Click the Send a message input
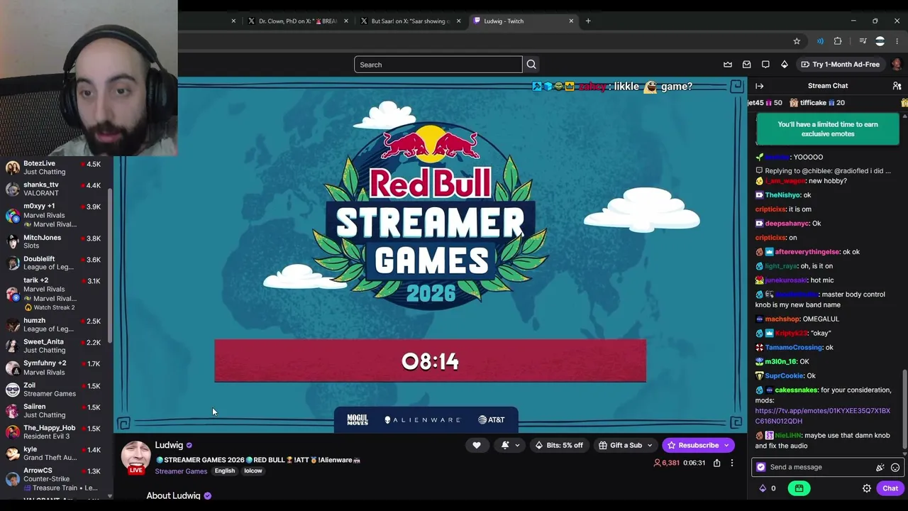The image size is (908, 511). point(821,467)
